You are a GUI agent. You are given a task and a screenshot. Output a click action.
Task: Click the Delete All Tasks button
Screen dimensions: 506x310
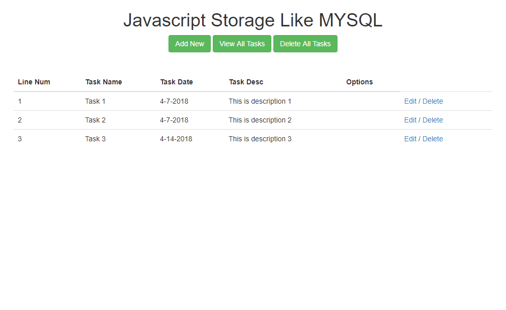(305, 44)
